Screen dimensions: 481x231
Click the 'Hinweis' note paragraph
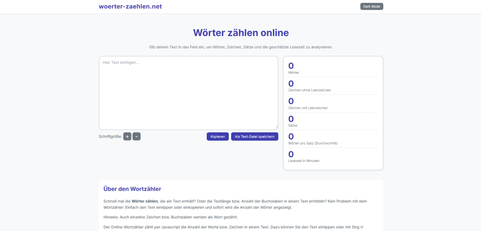171,217
